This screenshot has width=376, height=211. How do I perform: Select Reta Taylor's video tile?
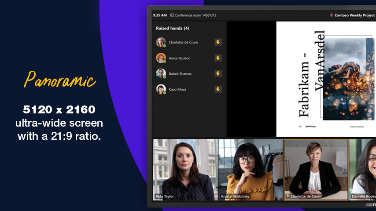[x=185, y=169]
